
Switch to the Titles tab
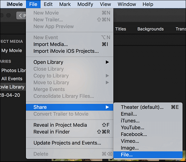(121, 29)
